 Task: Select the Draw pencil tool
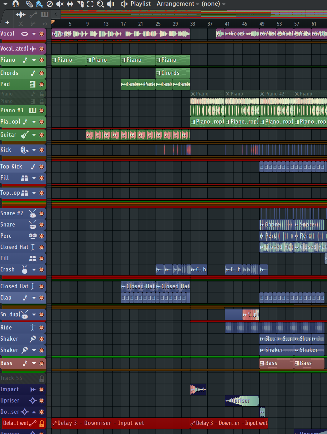coord(29,4)
